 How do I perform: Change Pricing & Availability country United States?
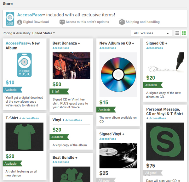(x=43, y=33)
